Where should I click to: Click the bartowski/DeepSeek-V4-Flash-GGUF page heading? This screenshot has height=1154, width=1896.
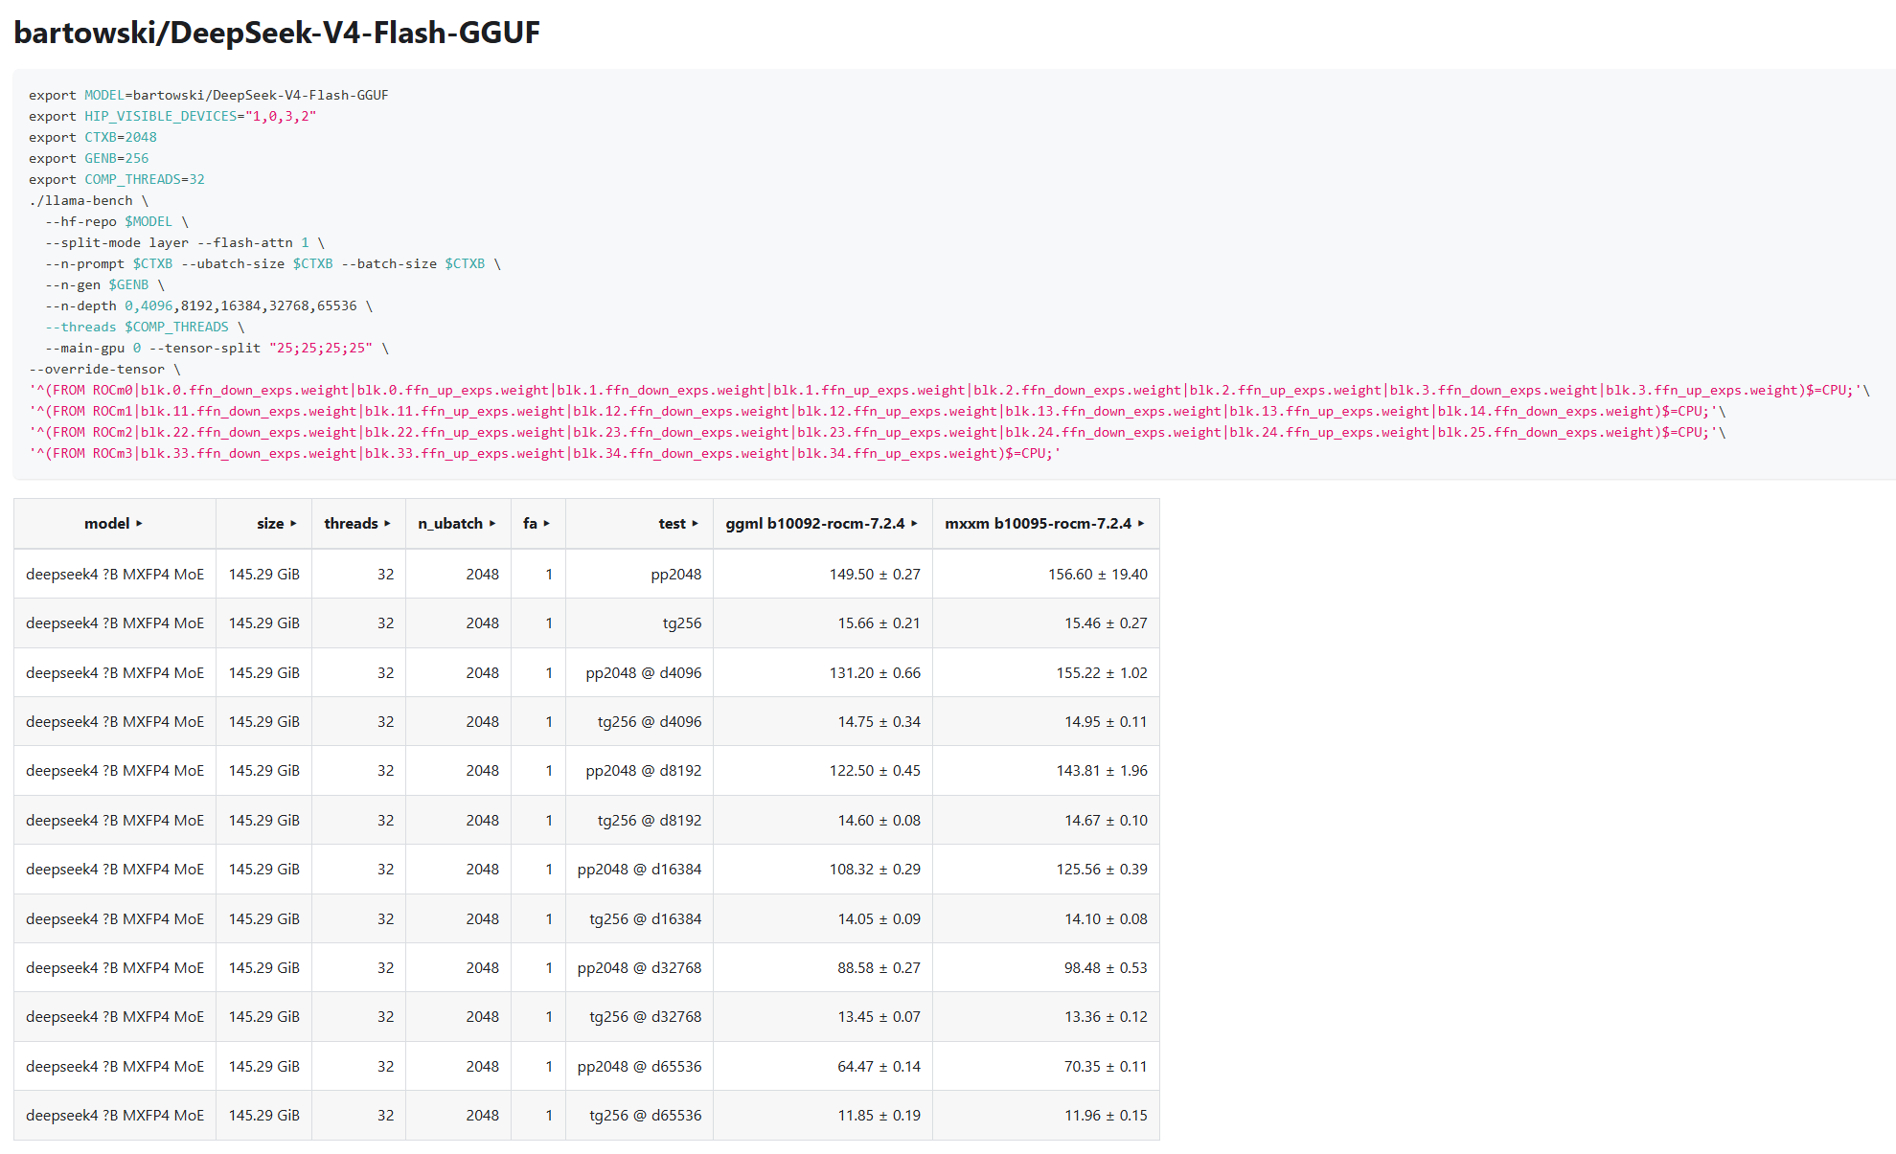(x=277, y=33)
